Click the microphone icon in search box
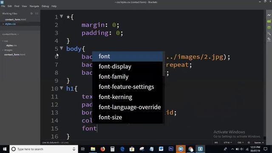Screen dimensions: 272x153 point(74,149)
